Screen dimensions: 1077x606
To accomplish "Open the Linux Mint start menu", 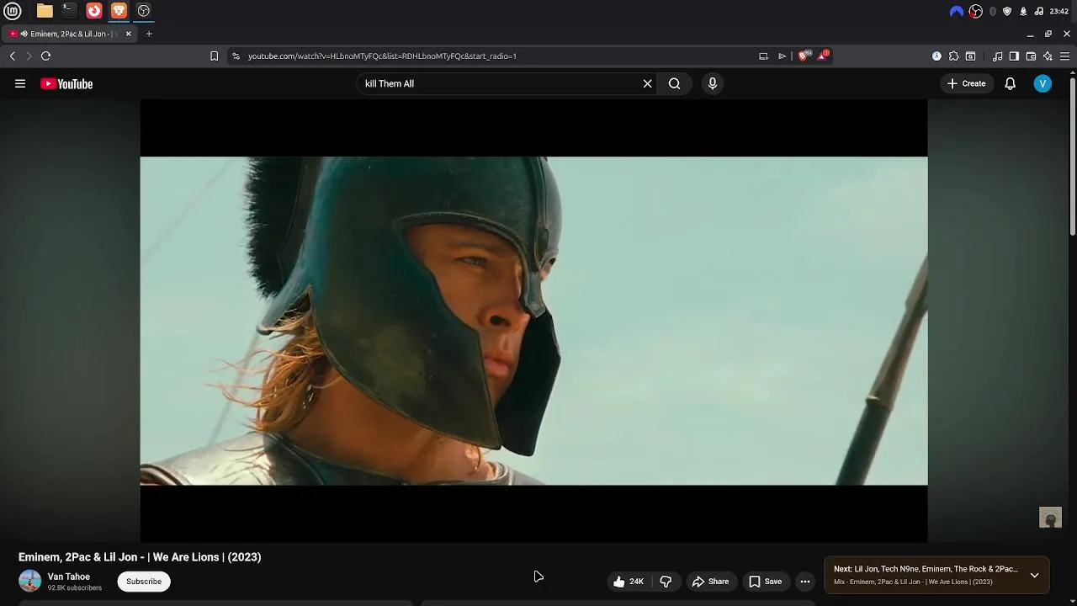I will coord(13,11).
